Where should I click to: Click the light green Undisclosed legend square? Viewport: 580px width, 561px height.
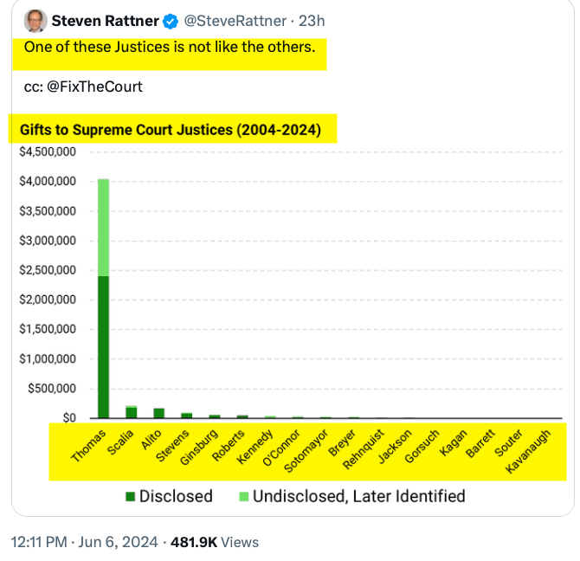pos(243,496)
